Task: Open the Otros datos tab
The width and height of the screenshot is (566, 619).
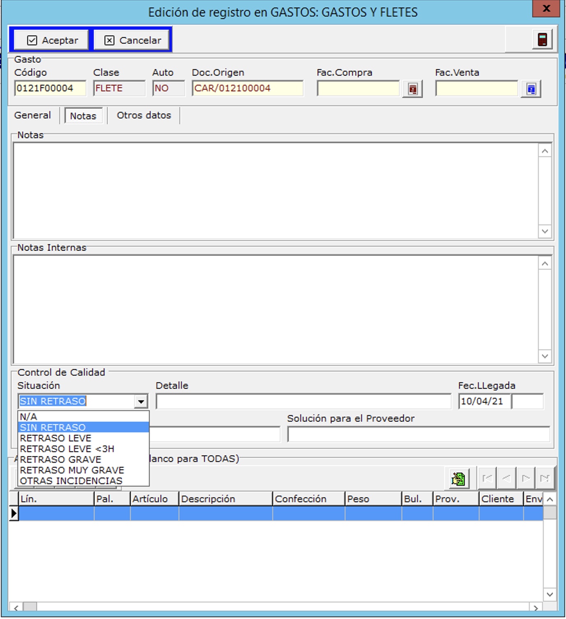Action: (x=144, y=115)
